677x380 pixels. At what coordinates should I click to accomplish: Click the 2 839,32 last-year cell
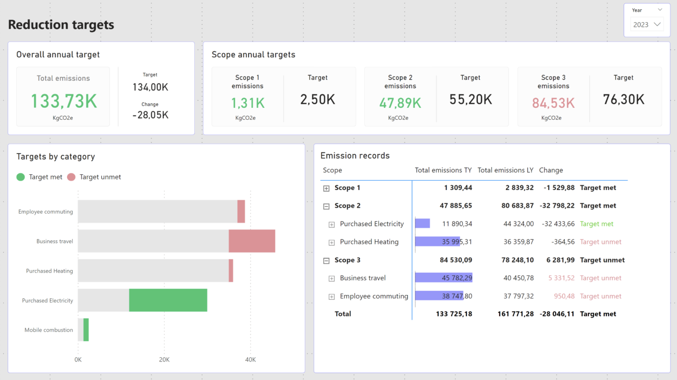pos(519,188)
